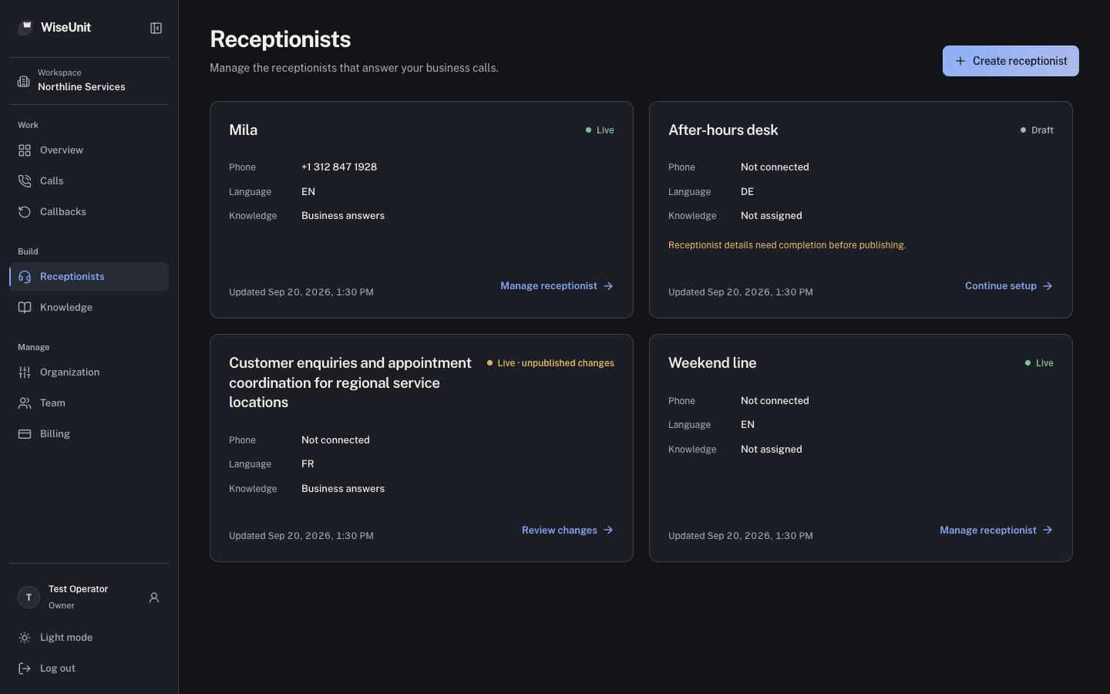Image resolution: width=1110 pixels, height=694 pixels.
Task: Go to the Receptionists menu item
Action: [89, 277]
